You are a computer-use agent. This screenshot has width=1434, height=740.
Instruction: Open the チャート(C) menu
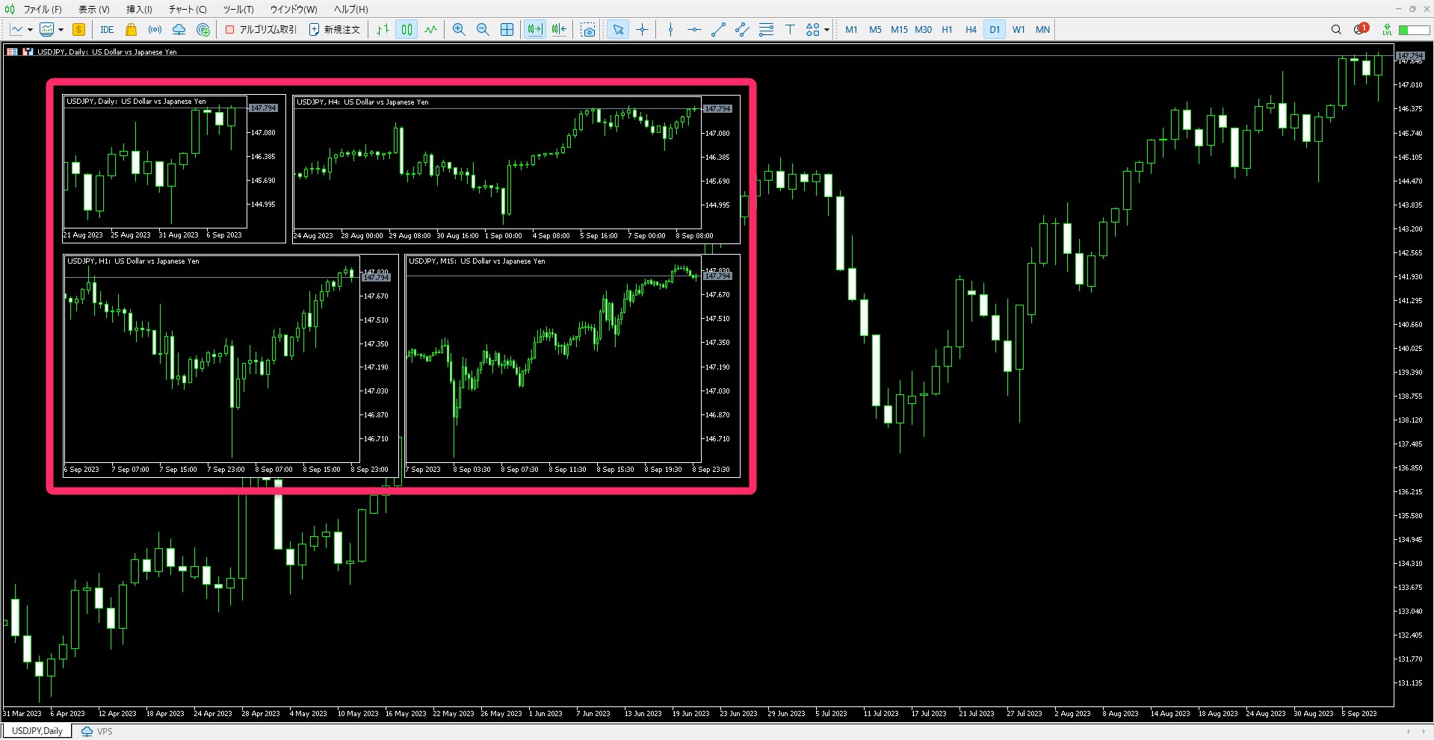pos(187,10)
